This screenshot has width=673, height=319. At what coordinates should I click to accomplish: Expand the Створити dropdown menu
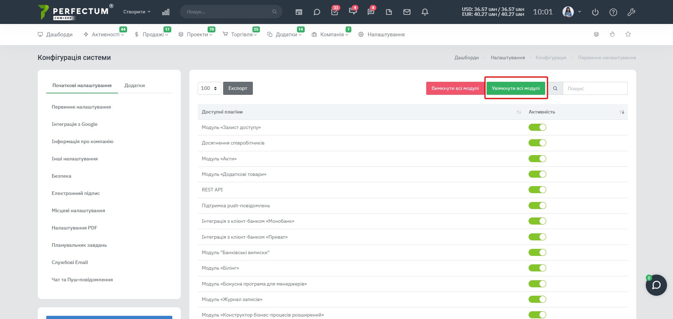pos(137,12)
